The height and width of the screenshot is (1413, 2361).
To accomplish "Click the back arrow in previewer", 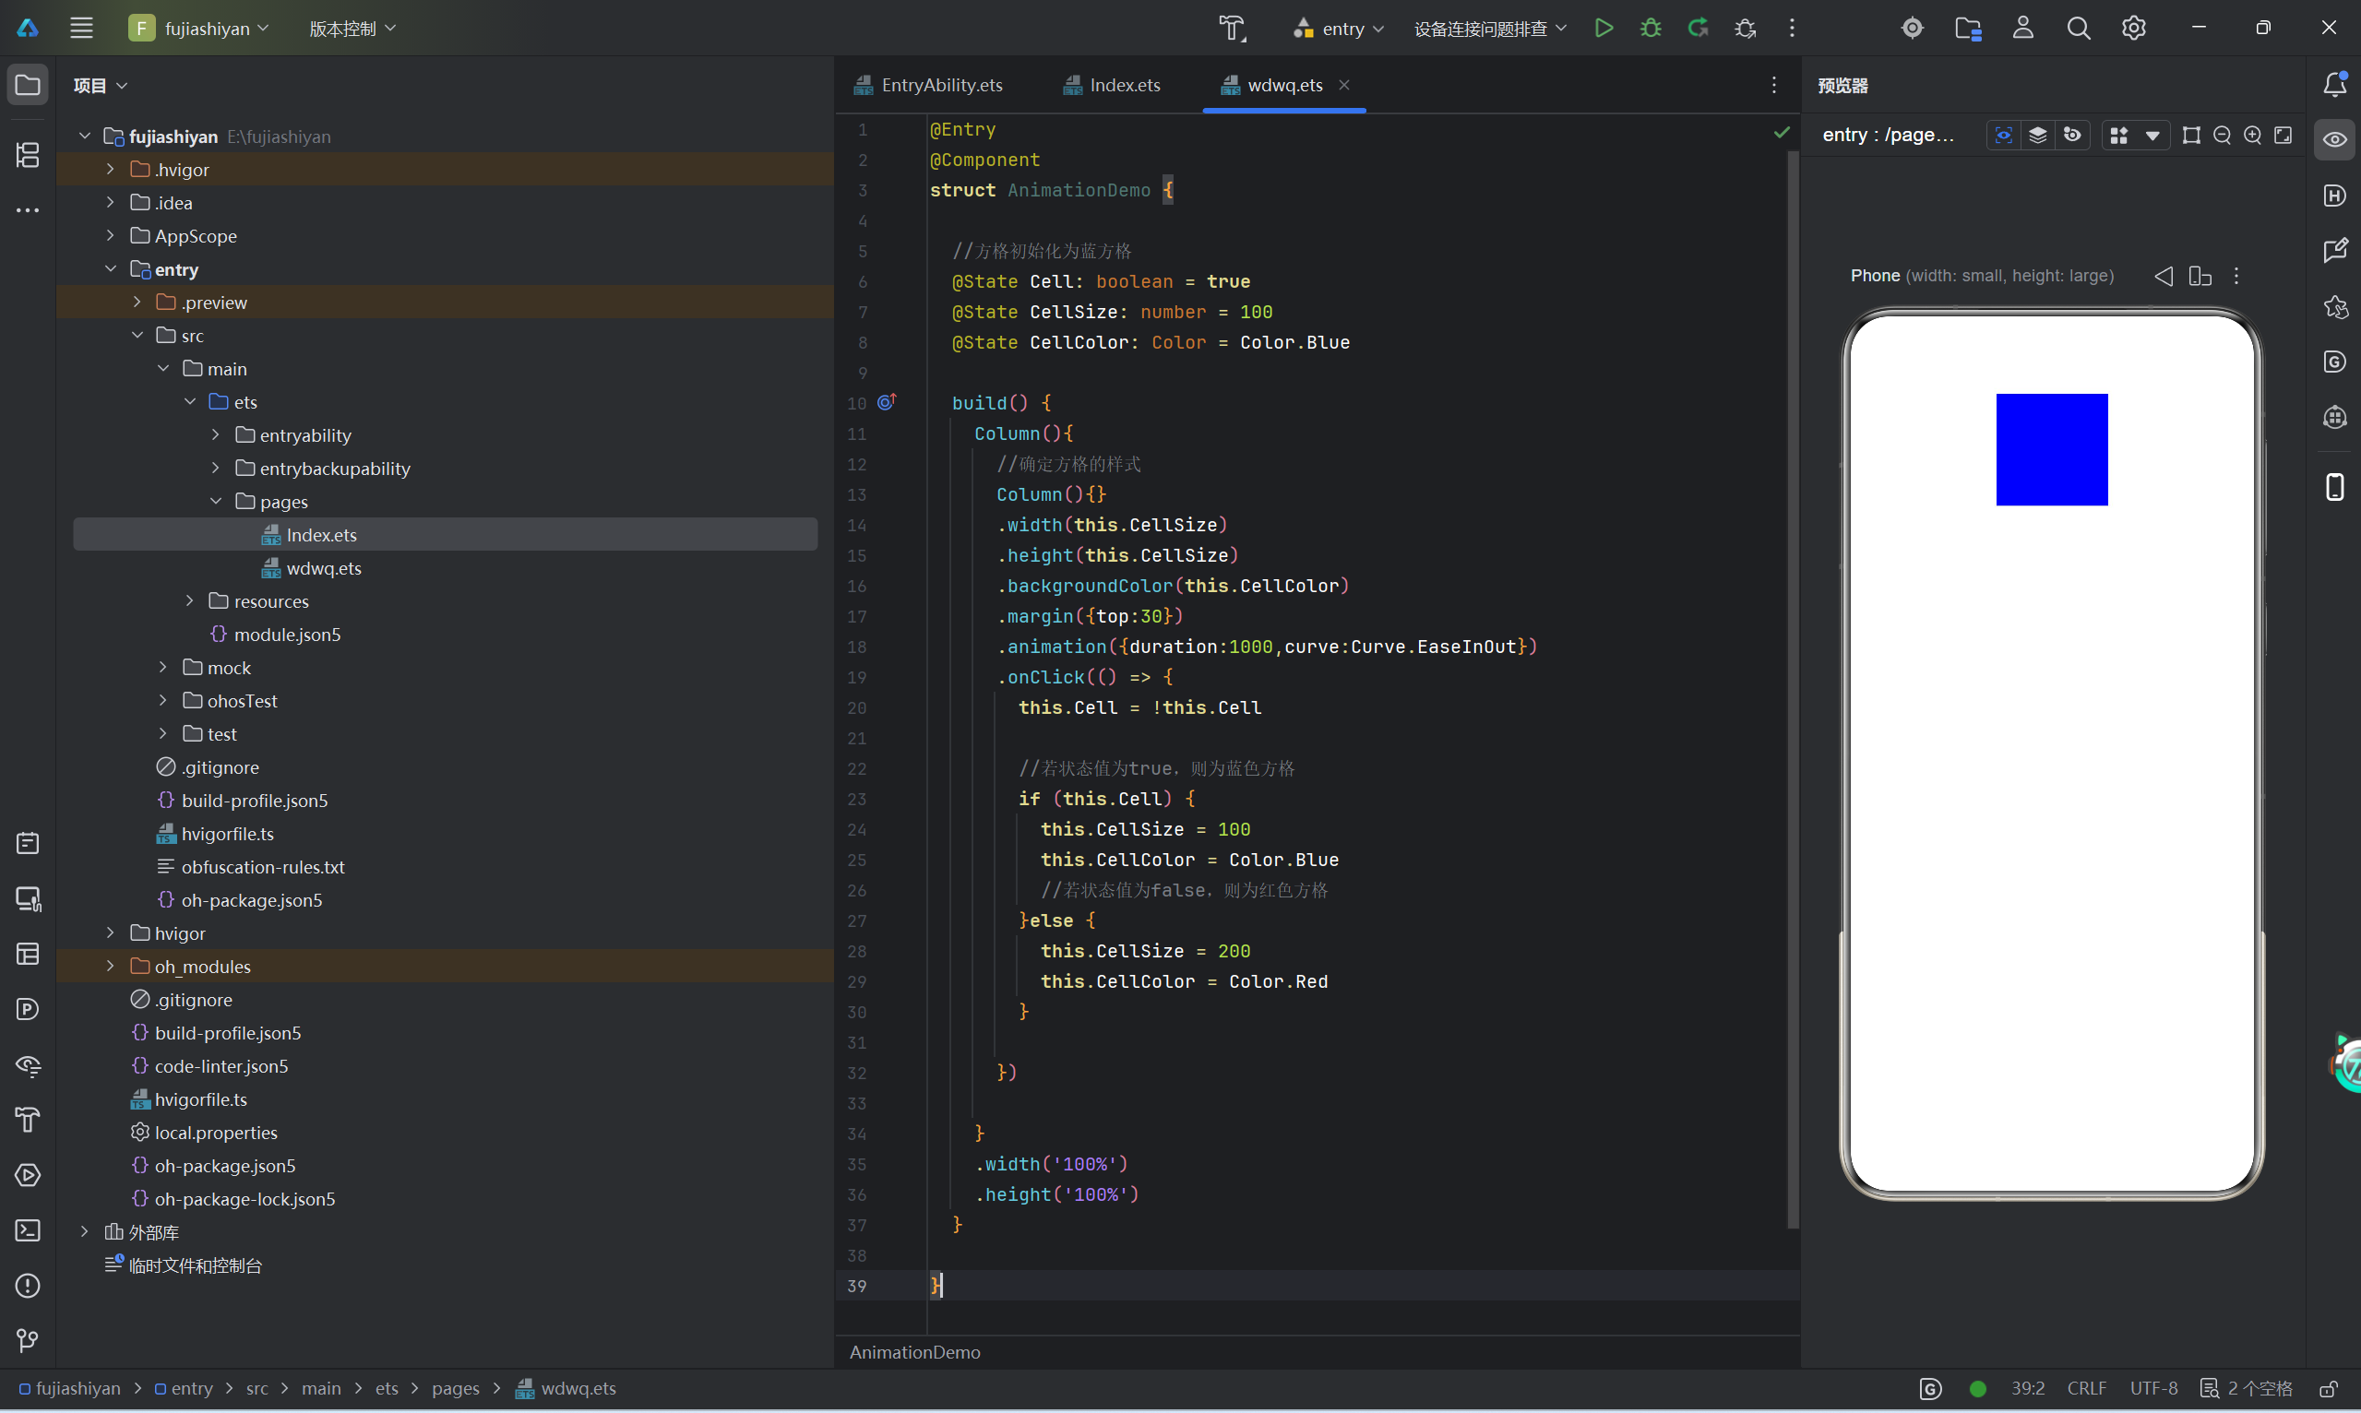I will click(2164, 276).
